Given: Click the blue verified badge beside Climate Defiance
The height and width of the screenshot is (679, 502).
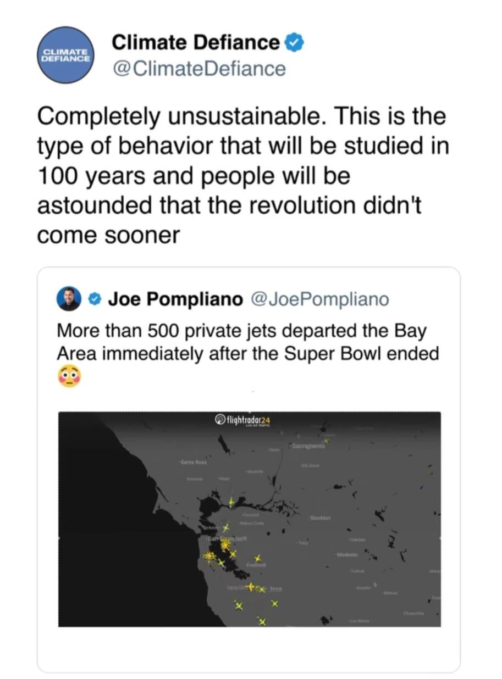Looking at the screenshot, I should click(x=294, y=42).
